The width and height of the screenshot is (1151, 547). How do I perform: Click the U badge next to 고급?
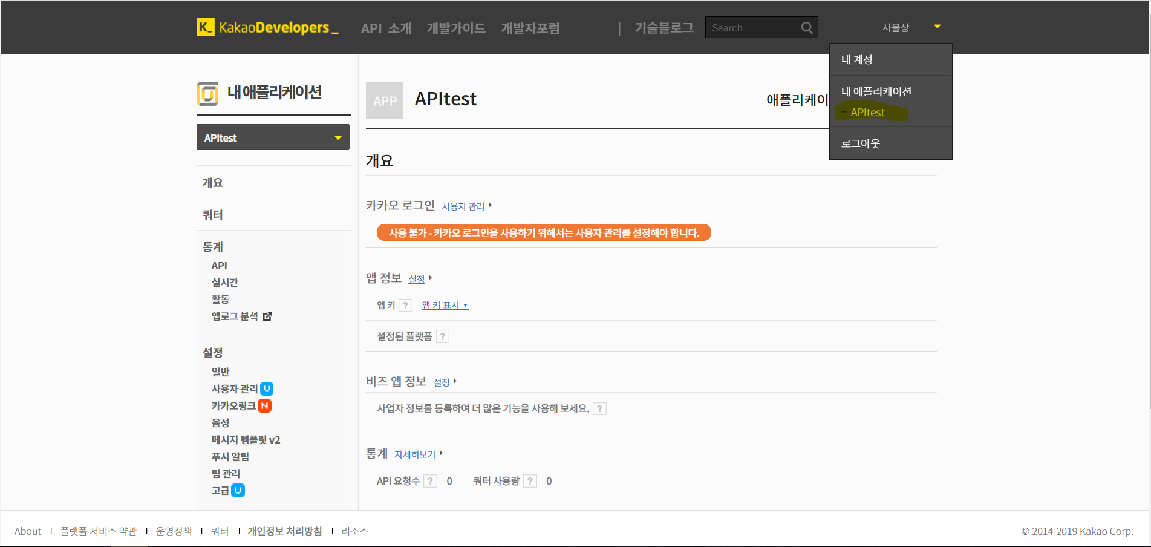[238, 490]
